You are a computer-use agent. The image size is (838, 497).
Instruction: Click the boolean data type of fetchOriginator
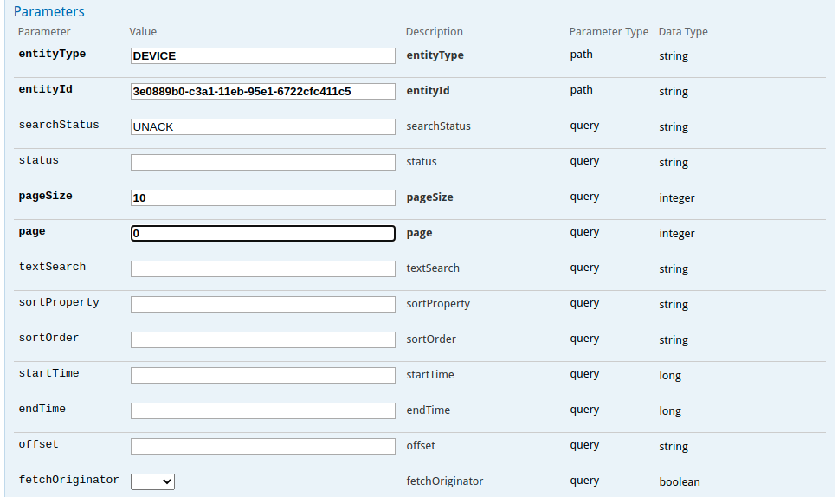click(x=680, y=481)
